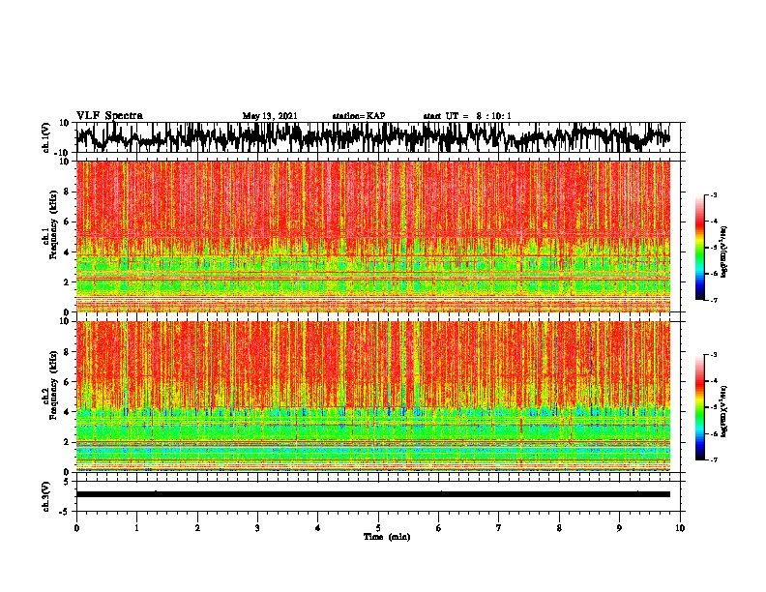Click the '1' tick on the time axis

tap(136, 528)
